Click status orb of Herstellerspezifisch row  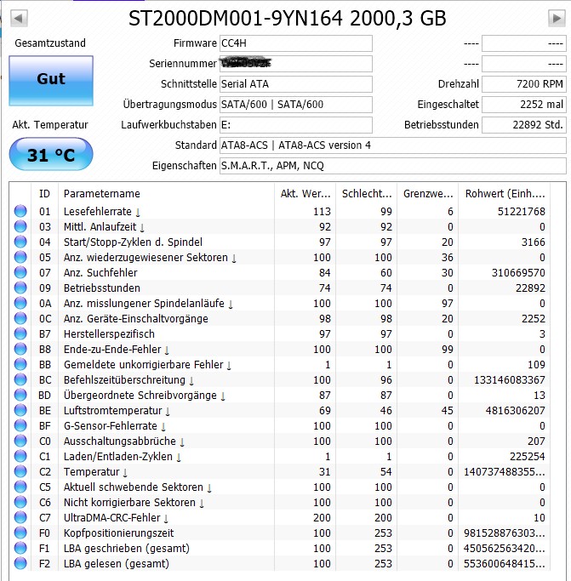(20, 333)
